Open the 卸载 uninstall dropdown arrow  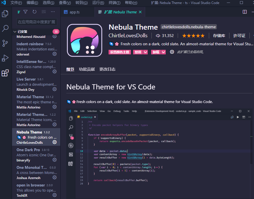163,52
